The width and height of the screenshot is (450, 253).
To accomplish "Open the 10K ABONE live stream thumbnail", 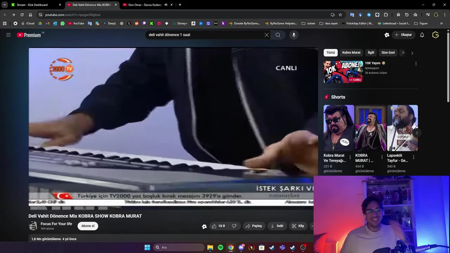I will [343, 72].
